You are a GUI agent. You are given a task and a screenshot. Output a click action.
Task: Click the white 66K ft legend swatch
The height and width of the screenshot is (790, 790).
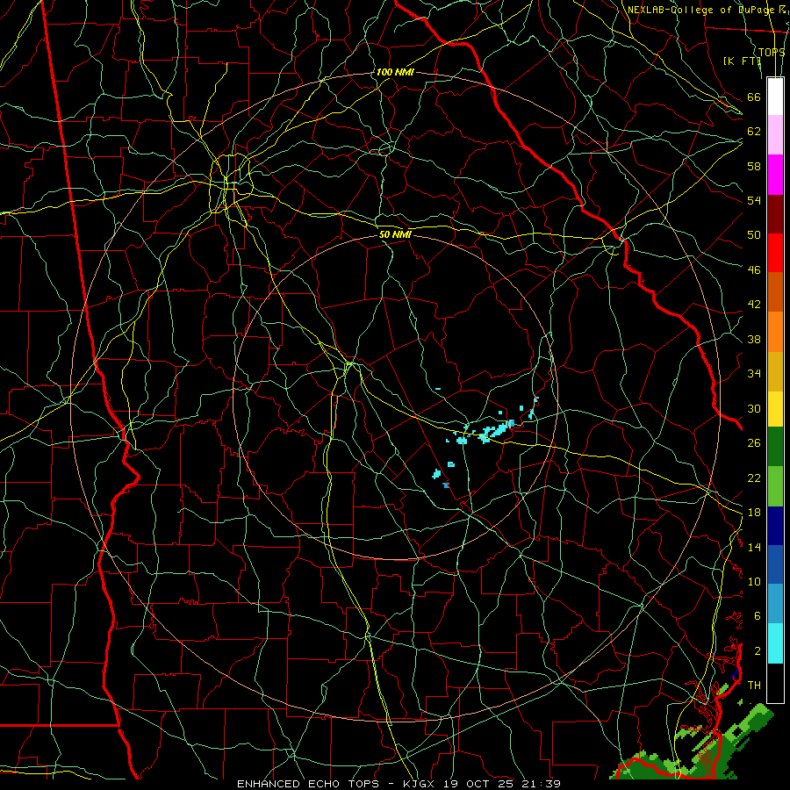(x=775, y=97)
